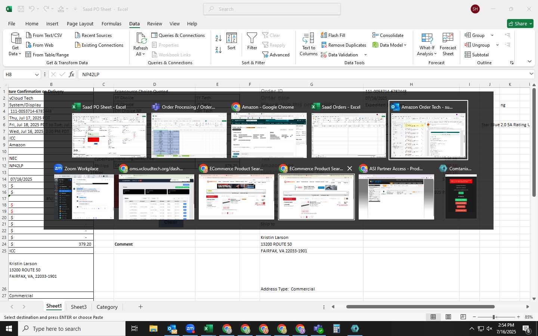Click Subtotal
This screenshot has height=336, width=538.
tap(477, 55)
